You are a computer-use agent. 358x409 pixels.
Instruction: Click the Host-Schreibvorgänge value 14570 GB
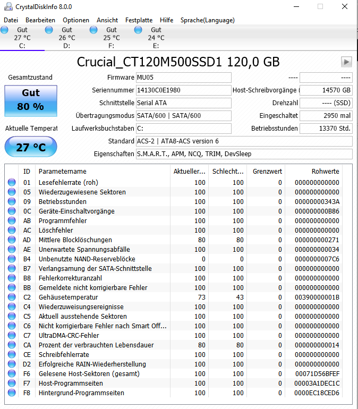pos(326,90)
